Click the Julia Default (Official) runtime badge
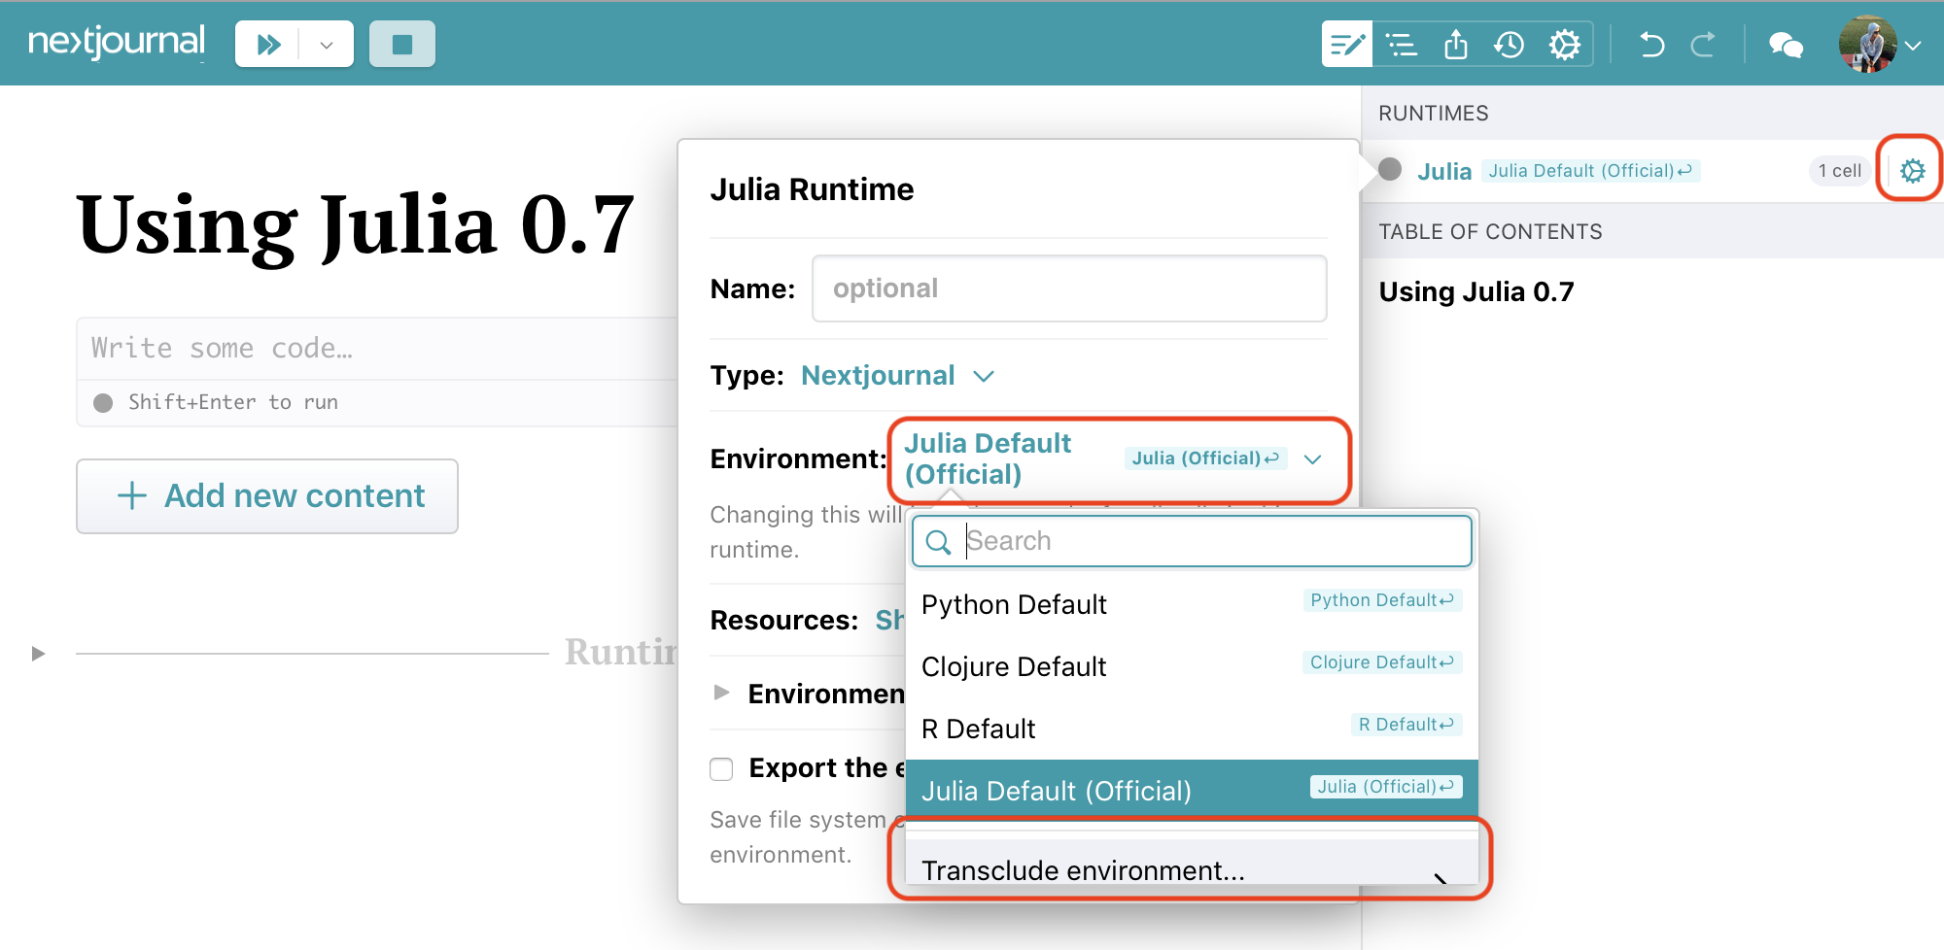1944x950 pixels. click(x=1590, y=171)
